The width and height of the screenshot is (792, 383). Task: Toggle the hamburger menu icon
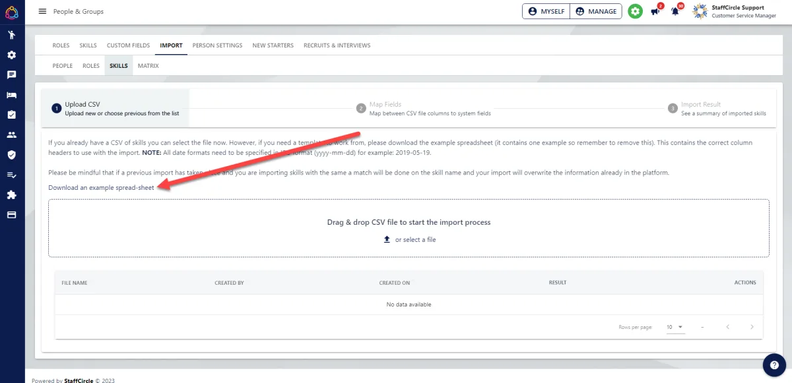[x=43, y=11]
